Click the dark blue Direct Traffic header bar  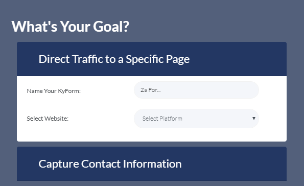point(152,59)
